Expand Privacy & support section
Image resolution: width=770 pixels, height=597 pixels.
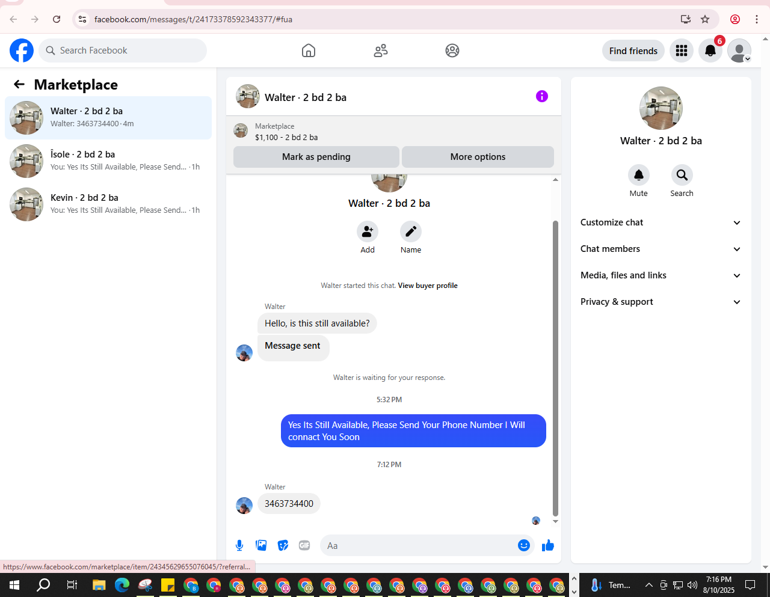tap(661, 302)
